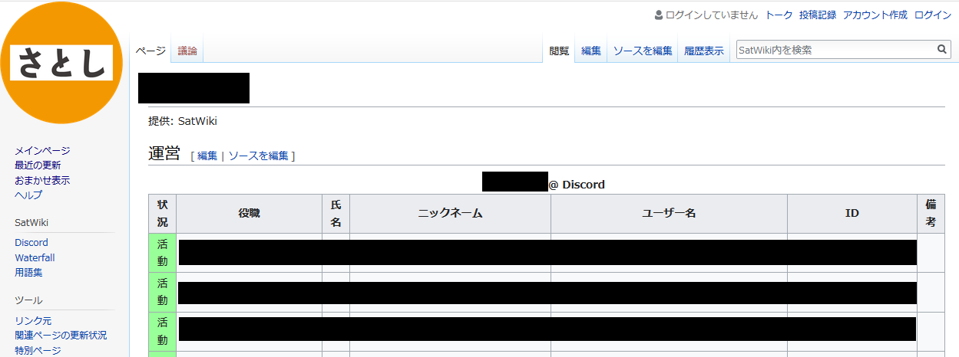Image resolution: width=959 pixels, height=357 pixels.
Task: Open the 投稿記録 contributions link
Action: (817, 15)
